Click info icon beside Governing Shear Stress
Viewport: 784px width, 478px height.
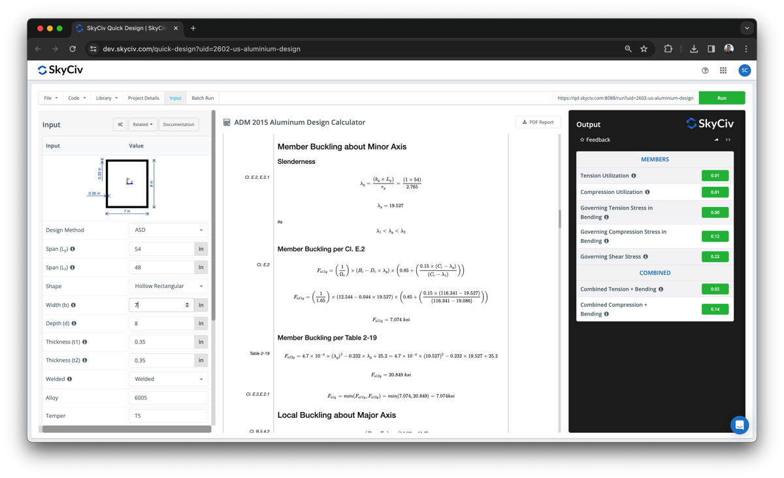pyautogui.click(x=645, y=257)
